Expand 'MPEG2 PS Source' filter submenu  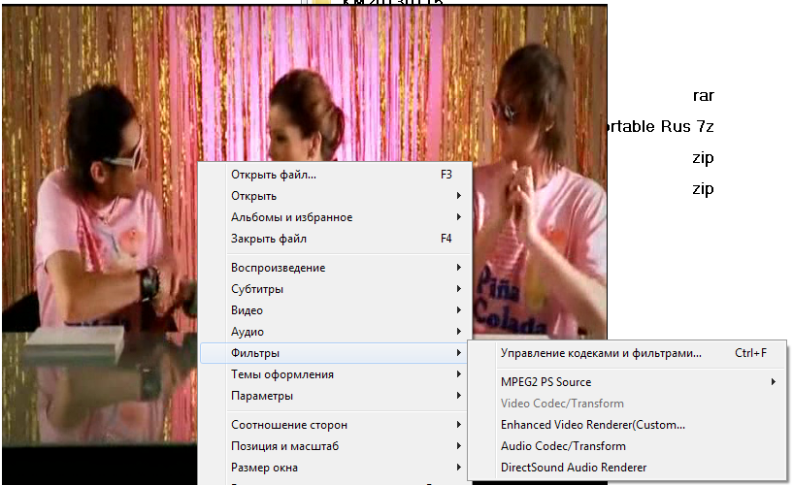pos(545,383)
